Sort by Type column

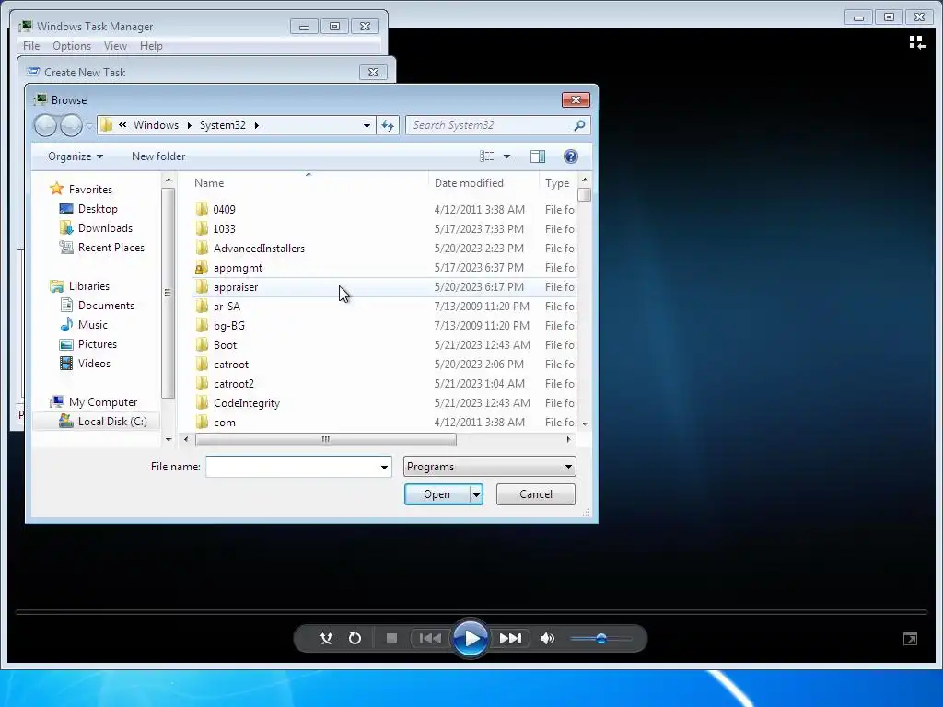pos(557,183)
